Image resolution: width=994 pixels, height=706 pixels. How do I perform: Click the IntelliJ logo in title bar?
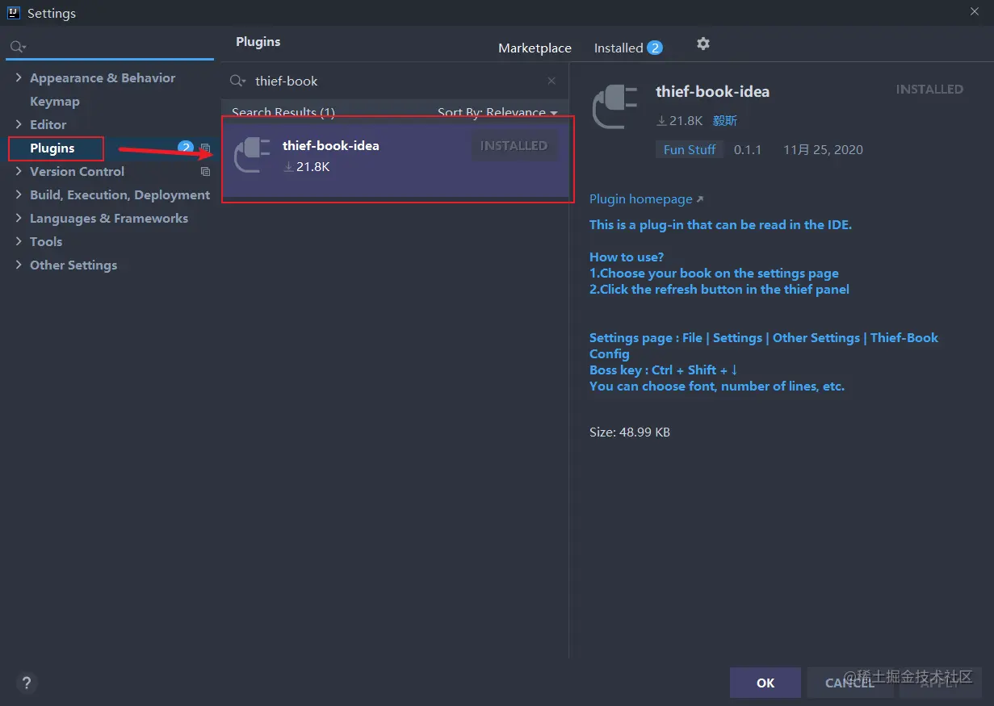(x=14, y=13)
